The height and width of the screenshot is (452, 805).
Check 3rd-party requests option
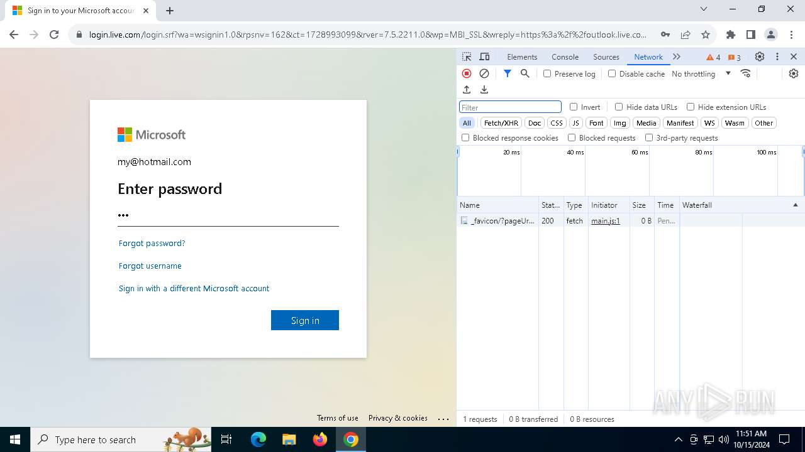coord(649,137)
